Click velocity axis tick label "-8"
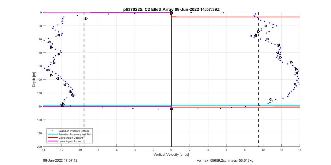This screenshot has height=165, width=331. coord(98,150)
